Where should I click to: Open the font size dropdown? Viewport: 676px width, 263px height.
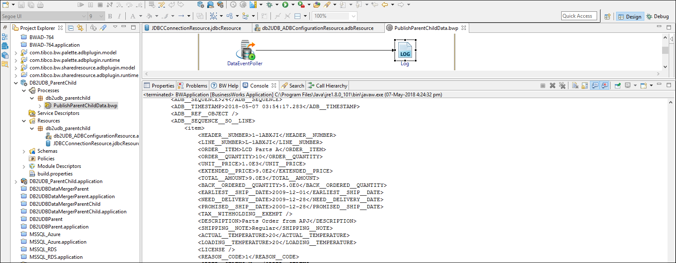coord(101,16)
